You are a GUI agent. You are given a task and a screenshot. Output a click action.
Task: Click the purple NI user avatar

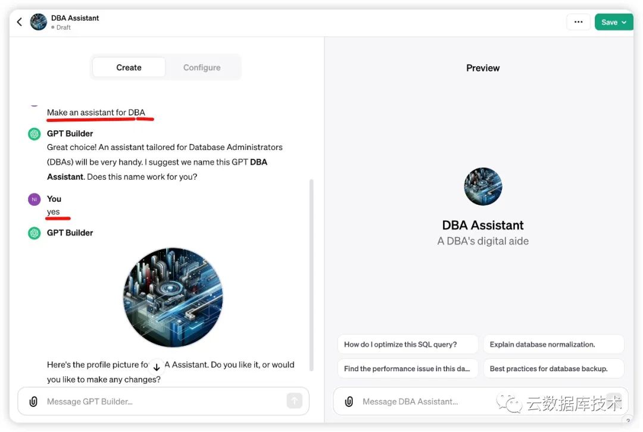coord(35,199)
